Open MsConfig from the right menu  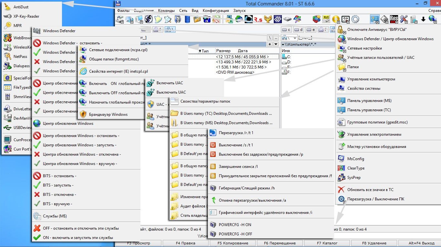pos(387,159)
